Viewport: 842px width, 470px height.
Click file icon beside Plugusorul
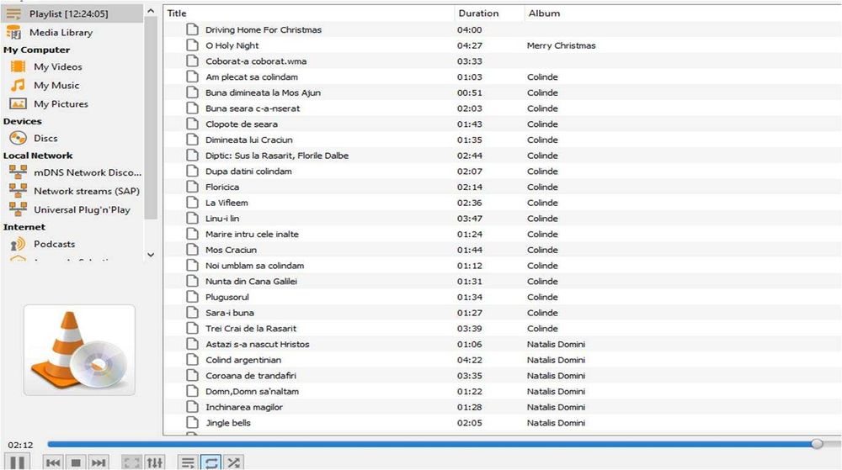click(192, 296)
